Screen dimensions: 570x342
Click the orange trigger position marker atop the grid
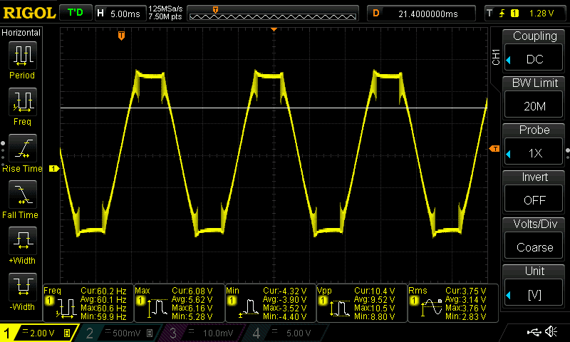click(274, 29)
